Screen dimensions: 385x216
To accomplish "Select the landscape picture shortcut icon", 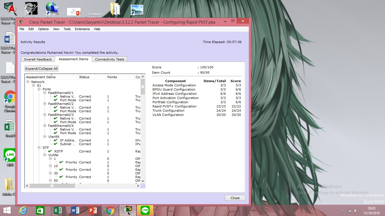I will click(137, 10).
